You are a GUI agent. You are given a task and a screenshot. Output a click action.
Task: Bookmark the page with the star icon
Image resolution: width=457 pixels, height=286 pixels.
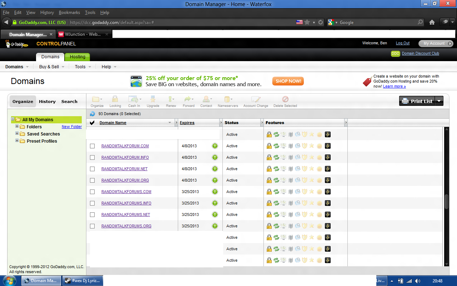(307, 22)
